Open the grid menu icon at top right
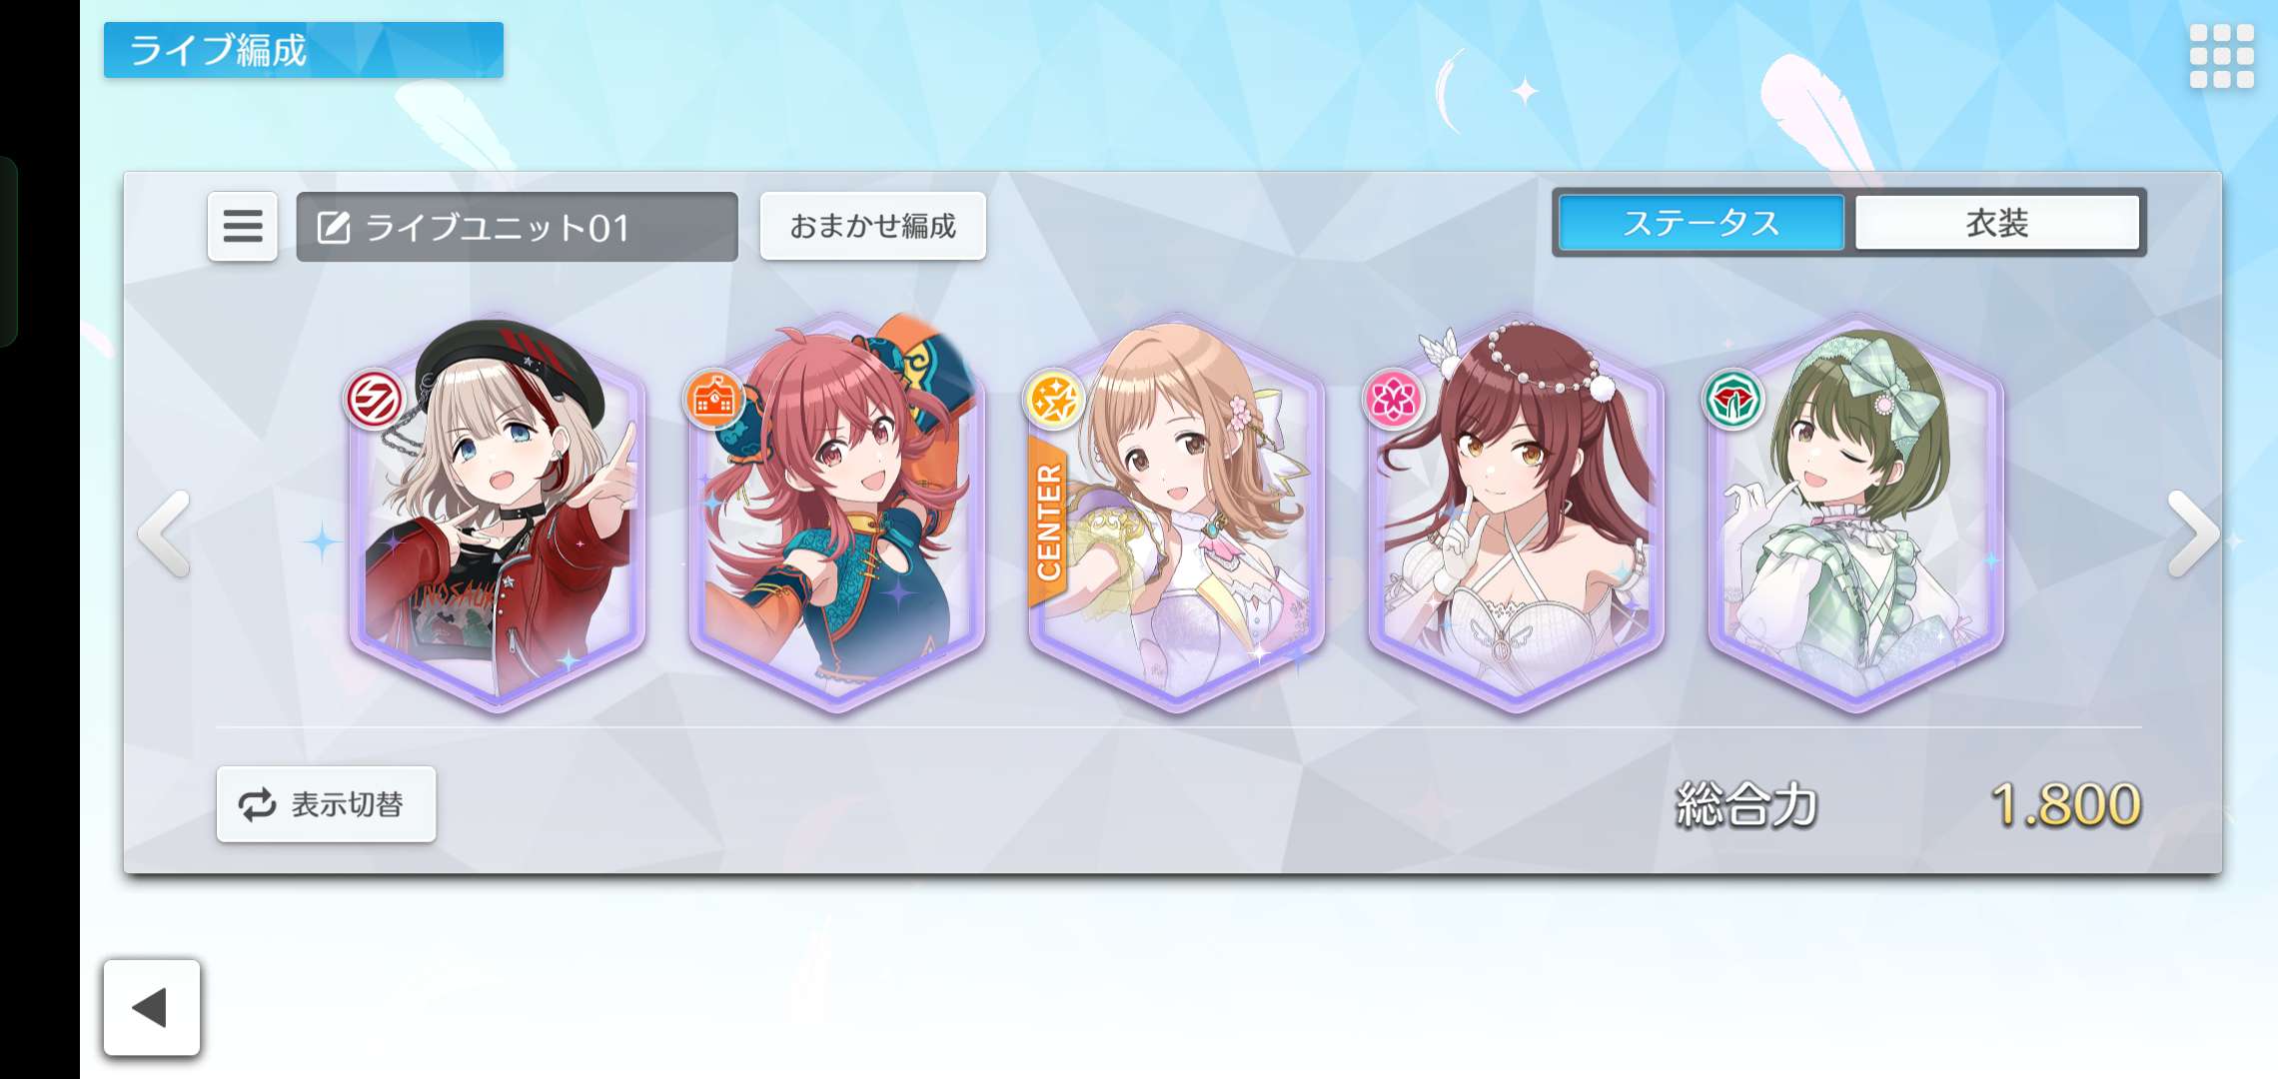Screen dimensions: 2278x1079 (2221, 55)
